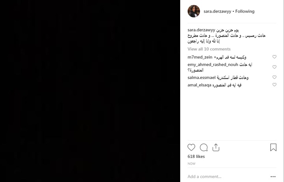Open comment bubble icon under the post

[204, 147]
